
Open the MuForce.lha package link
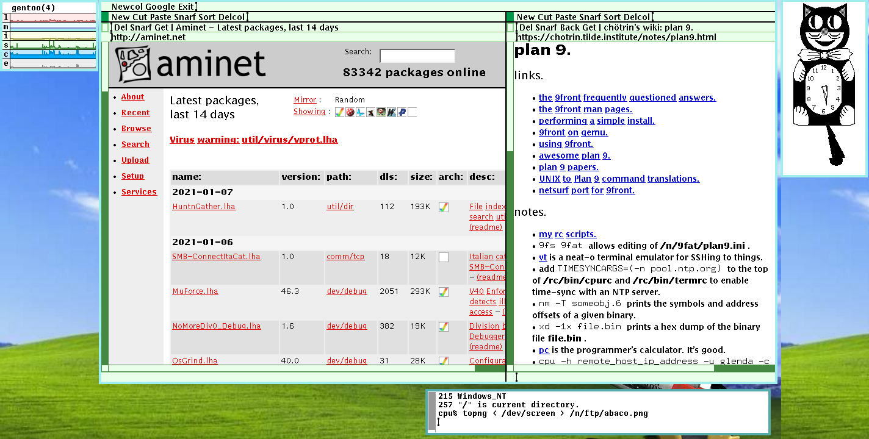click(x=195, y=291)
